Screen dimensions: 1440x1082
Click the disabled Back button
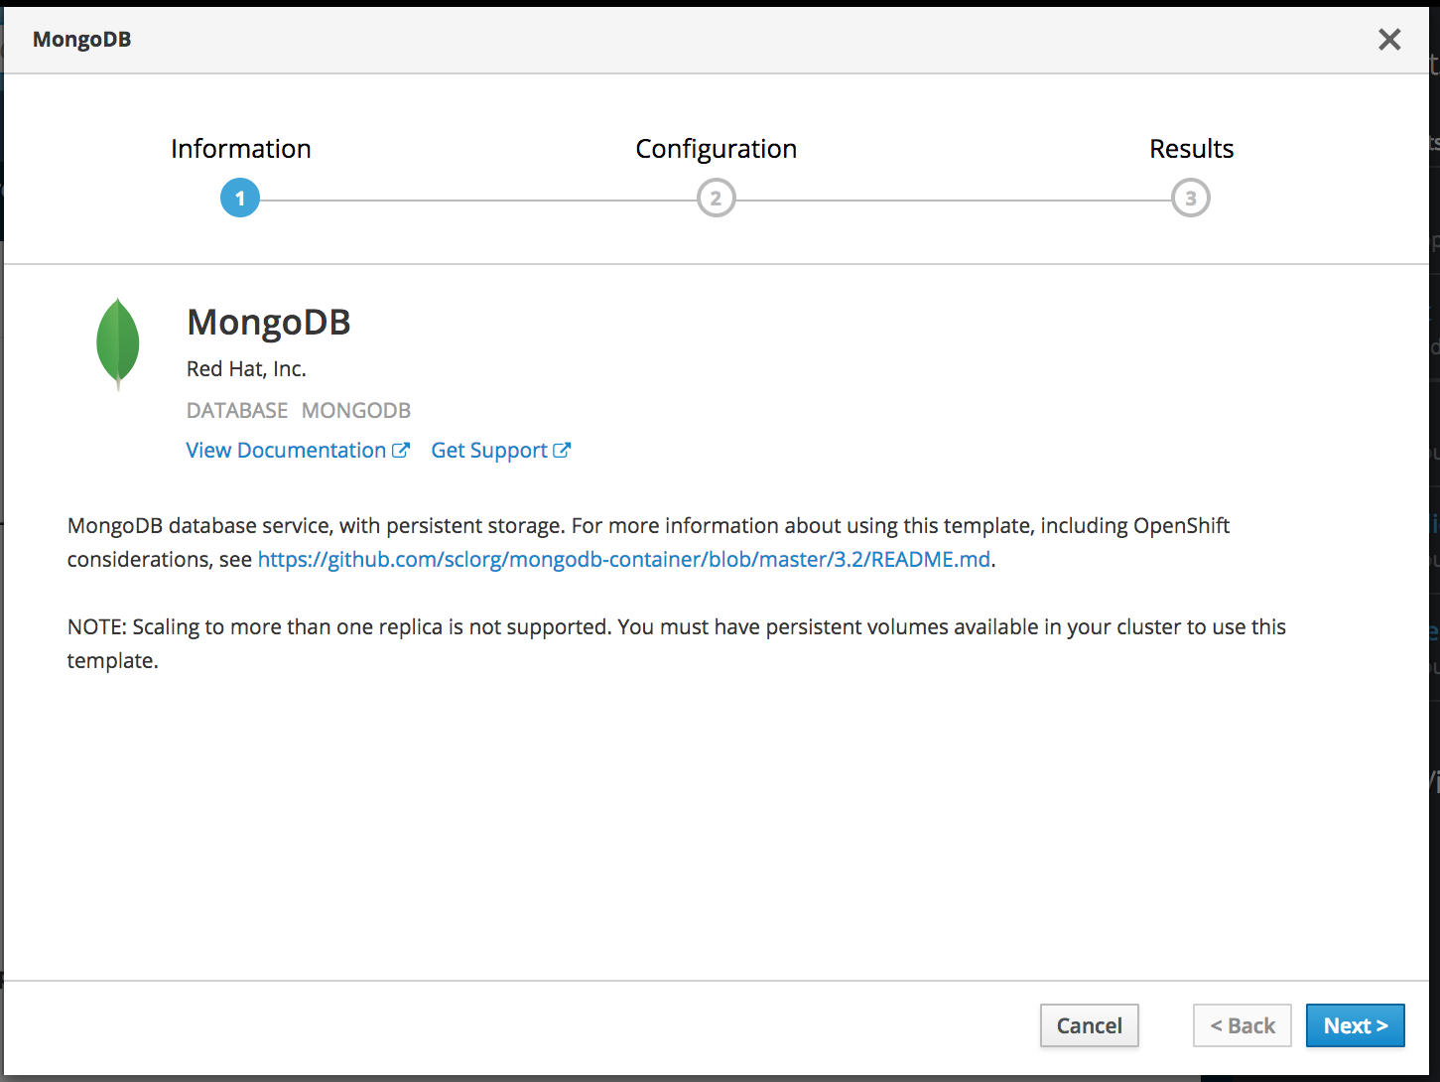[1242, 1025]
